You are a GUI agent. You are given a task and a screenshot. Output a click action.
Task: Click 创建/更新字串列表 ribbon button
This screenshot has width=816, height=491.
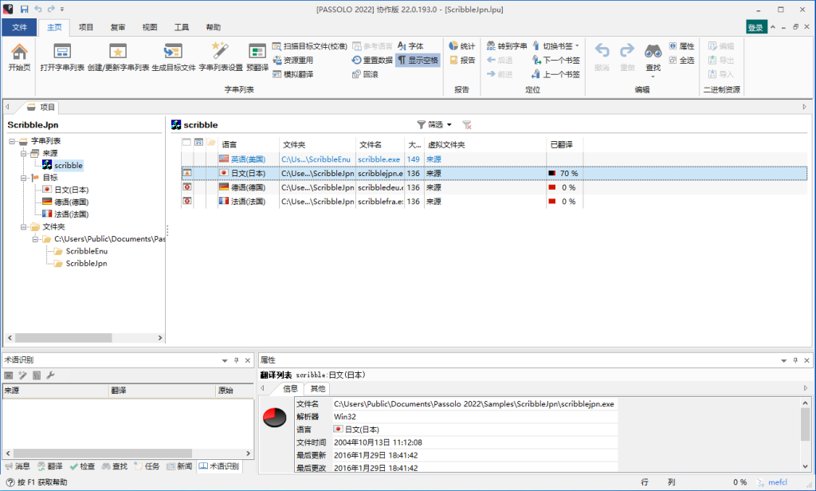coord(118,57)
